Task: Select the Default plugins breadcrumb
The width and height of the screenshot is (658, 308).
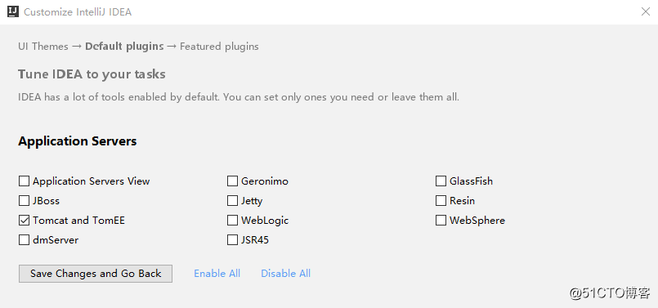Action: [124, 46]
